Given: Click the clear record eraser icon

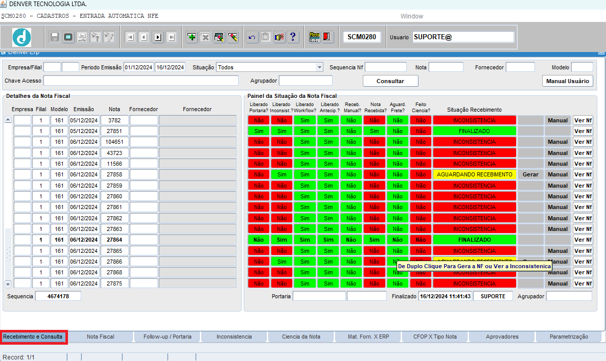Looking at the screenshot, I should [232, 37].
